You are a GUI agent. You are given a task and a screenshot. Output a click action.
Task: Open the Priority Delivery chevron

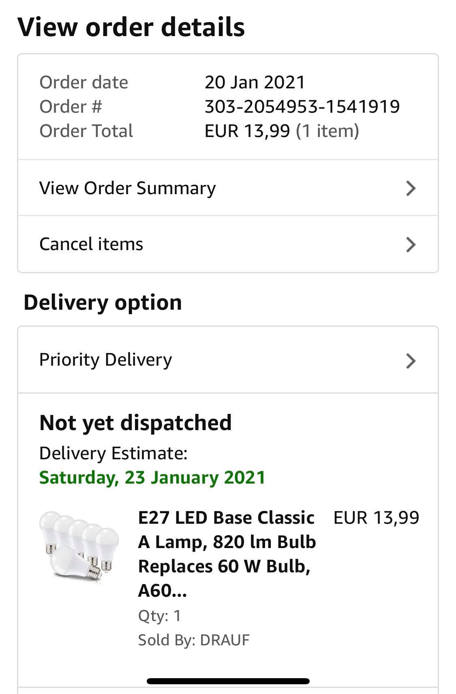(x=411, y=361)
